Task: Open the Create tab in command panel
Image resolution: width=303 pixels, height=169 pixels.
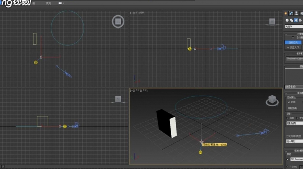Action: (286, 13)
